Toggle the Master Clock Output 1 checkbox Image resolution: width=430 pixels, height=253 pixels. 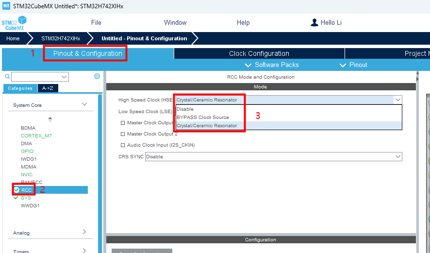(x=123, y=123)
